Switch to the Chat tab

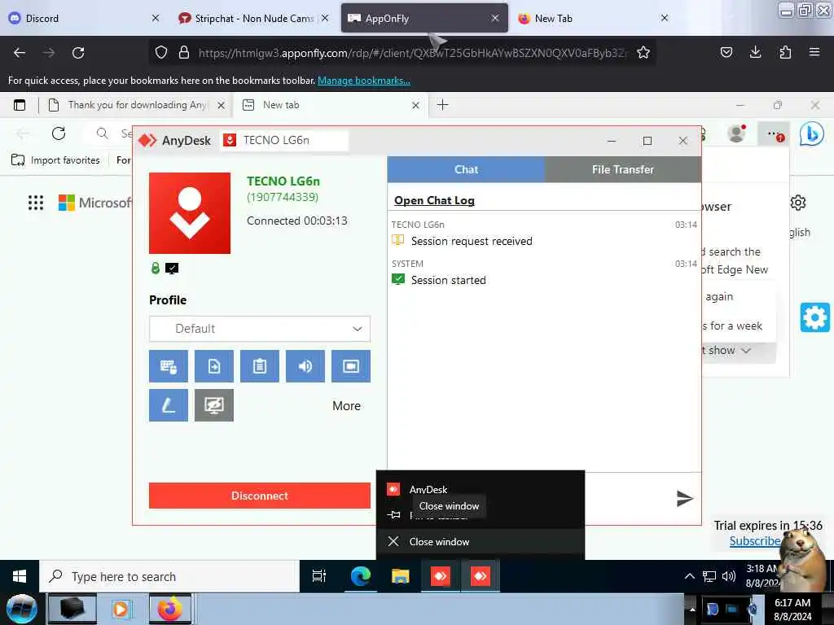[466, 169]
